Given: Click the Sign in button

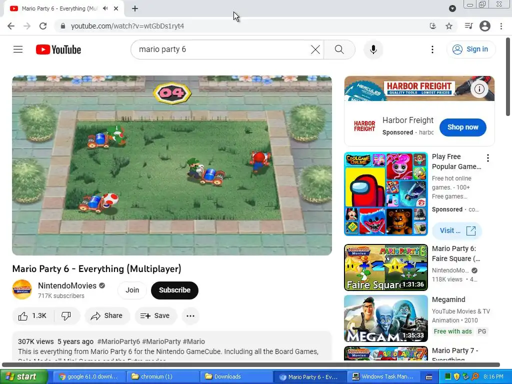Looking at the screenshot, I should (x=471, y=49).
